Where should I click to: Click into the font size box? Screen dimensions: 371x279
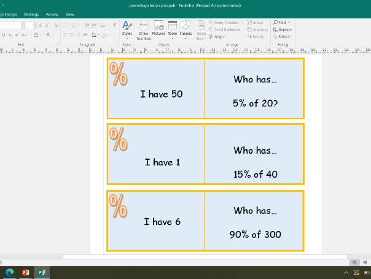[x=29, y=25]
